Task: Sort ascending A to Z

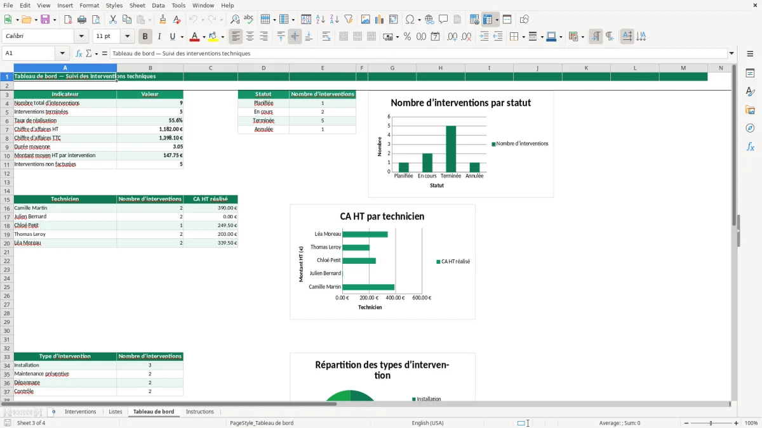Action: (x=321, y=20)
